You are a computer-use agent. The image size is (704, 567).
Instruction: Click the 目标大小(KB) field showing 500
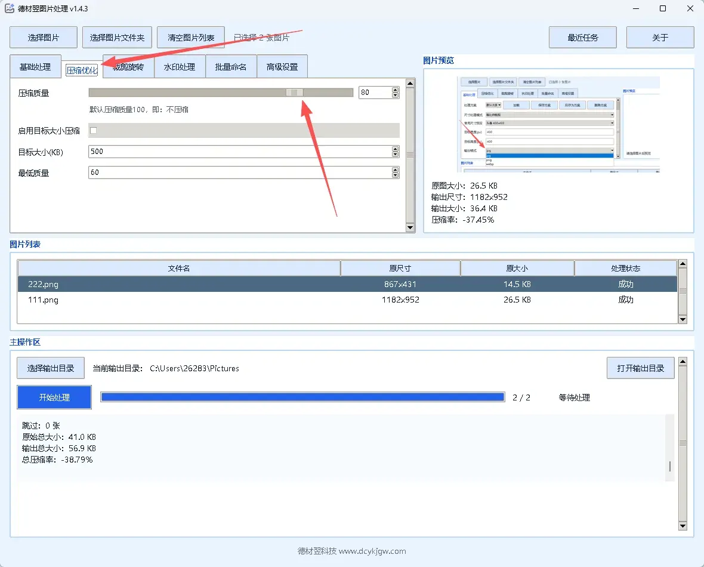240,152
